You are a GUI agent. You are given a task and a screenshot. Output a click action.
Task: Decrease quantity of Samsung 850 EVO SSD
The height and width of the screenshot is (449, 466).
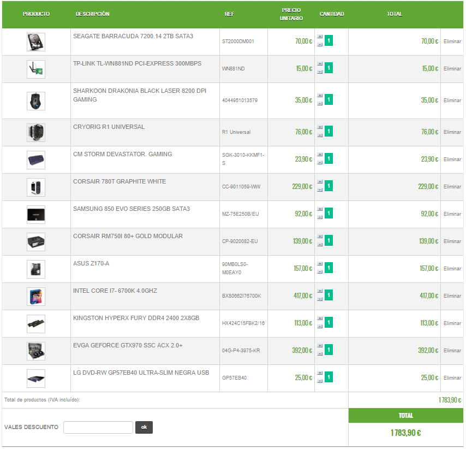pos(320,217)
